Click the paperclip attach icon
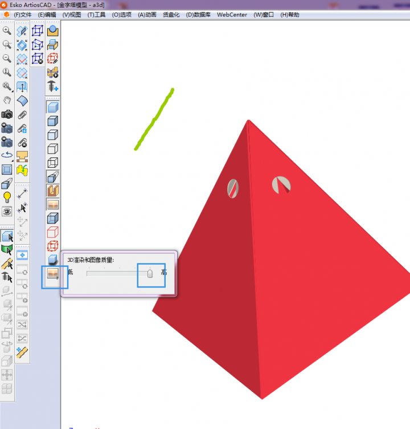The height and width of the screenshot is (429, 410). pyautogui.click(x=22, y=114)
